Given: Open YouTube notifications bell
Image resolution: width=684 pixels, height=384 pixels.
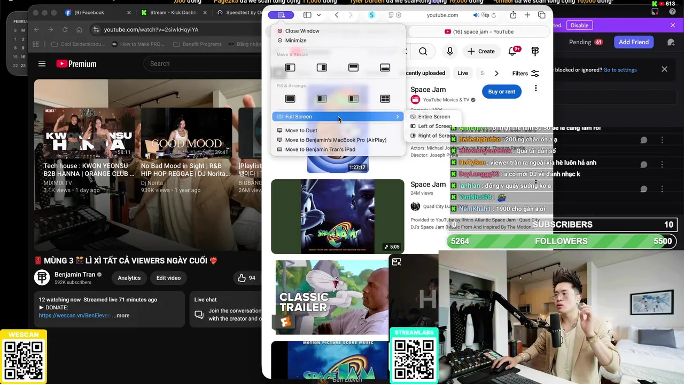Looking at the screenshot, I should pos(513,51).
